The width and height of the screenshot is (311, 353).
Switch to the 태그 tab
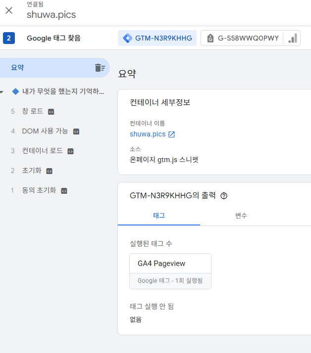[159, 216]
